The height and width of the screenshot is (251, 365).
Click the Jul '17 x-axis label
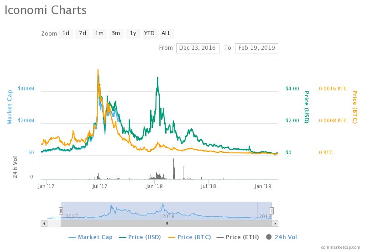pyautogui.click(x=100, y=186)
